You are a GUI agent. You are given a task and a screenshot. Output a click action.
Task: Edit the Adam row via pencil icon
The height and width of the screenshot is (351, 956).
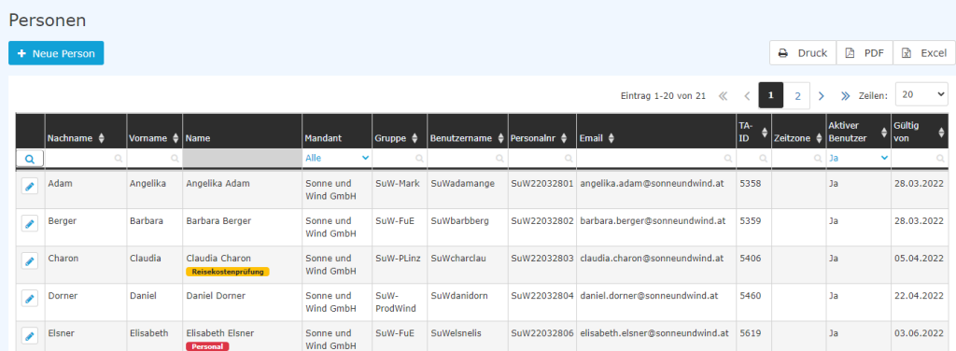[29, 187]
